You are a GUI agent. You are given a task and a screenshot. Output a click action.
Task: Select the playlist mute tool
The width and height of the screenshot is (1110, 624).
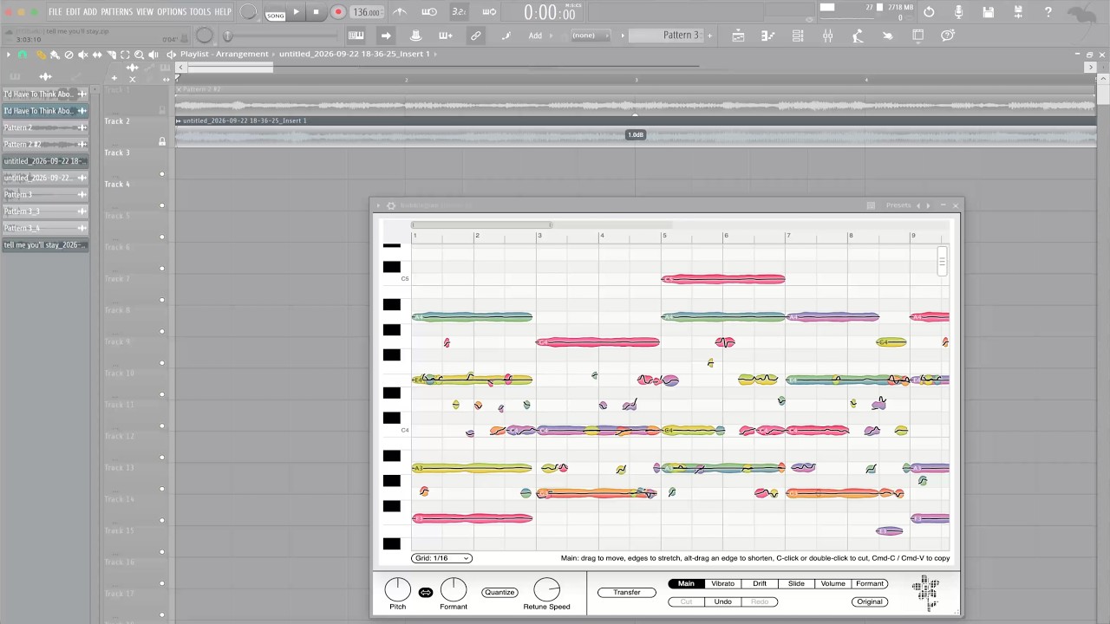point(82,55)
